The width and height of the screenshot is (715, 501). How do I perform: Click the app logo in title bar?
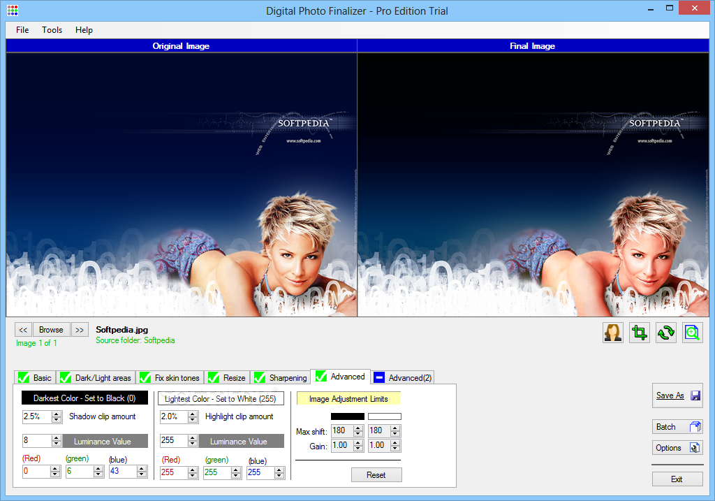pyautogui.click(x=13, y=10)
